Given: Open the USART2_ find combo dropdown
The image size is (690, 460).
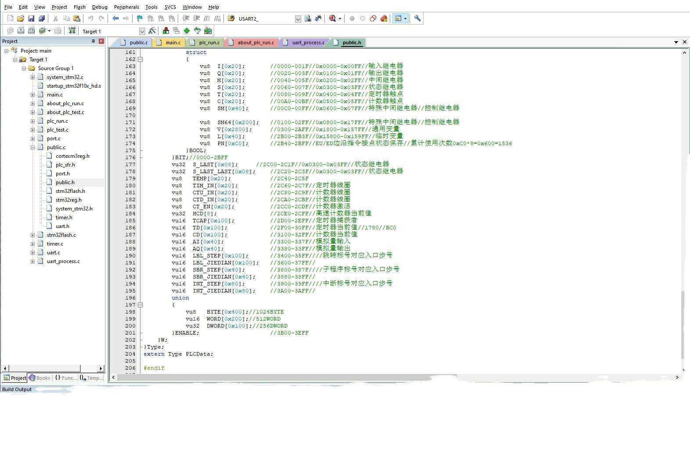Looking at the screenshot, I should pyautogui.click(x=298, y=19).
